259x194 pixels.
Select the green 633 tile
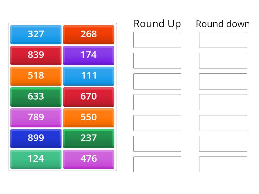[36, 96]
